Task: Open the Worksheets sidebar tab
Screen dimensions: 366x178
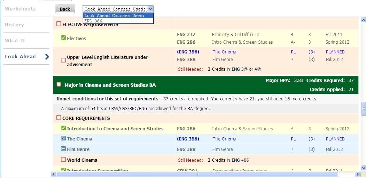Action: (x=20, y=9)
